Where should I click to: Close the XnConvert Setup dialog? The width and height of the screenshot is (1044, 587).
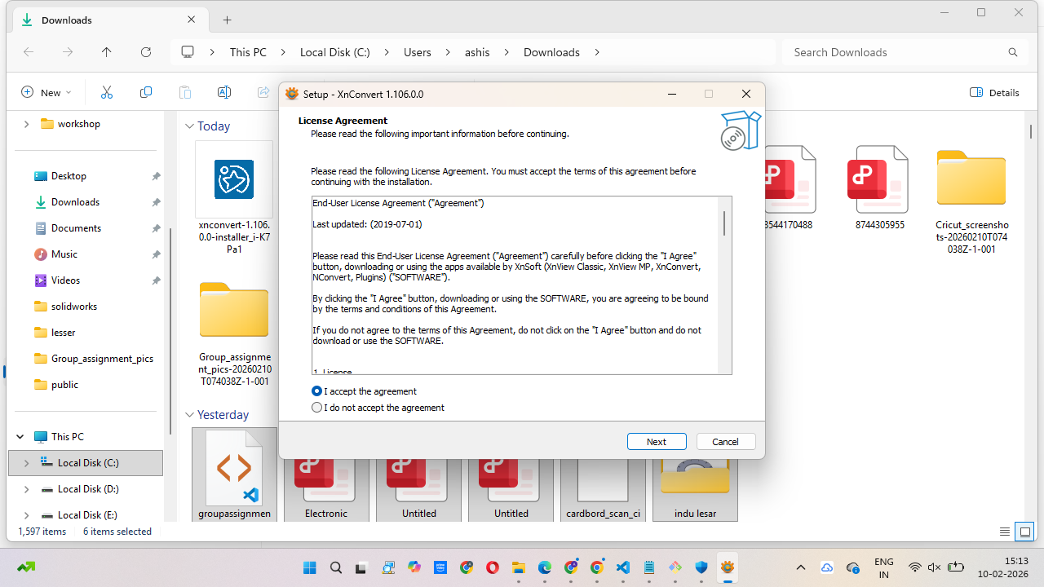click(x=746, y=94)
